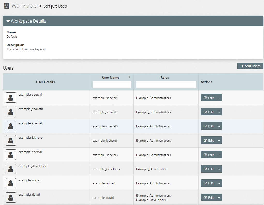
Task: Click example_sharath user avatar icon
Action: [11, 112]
